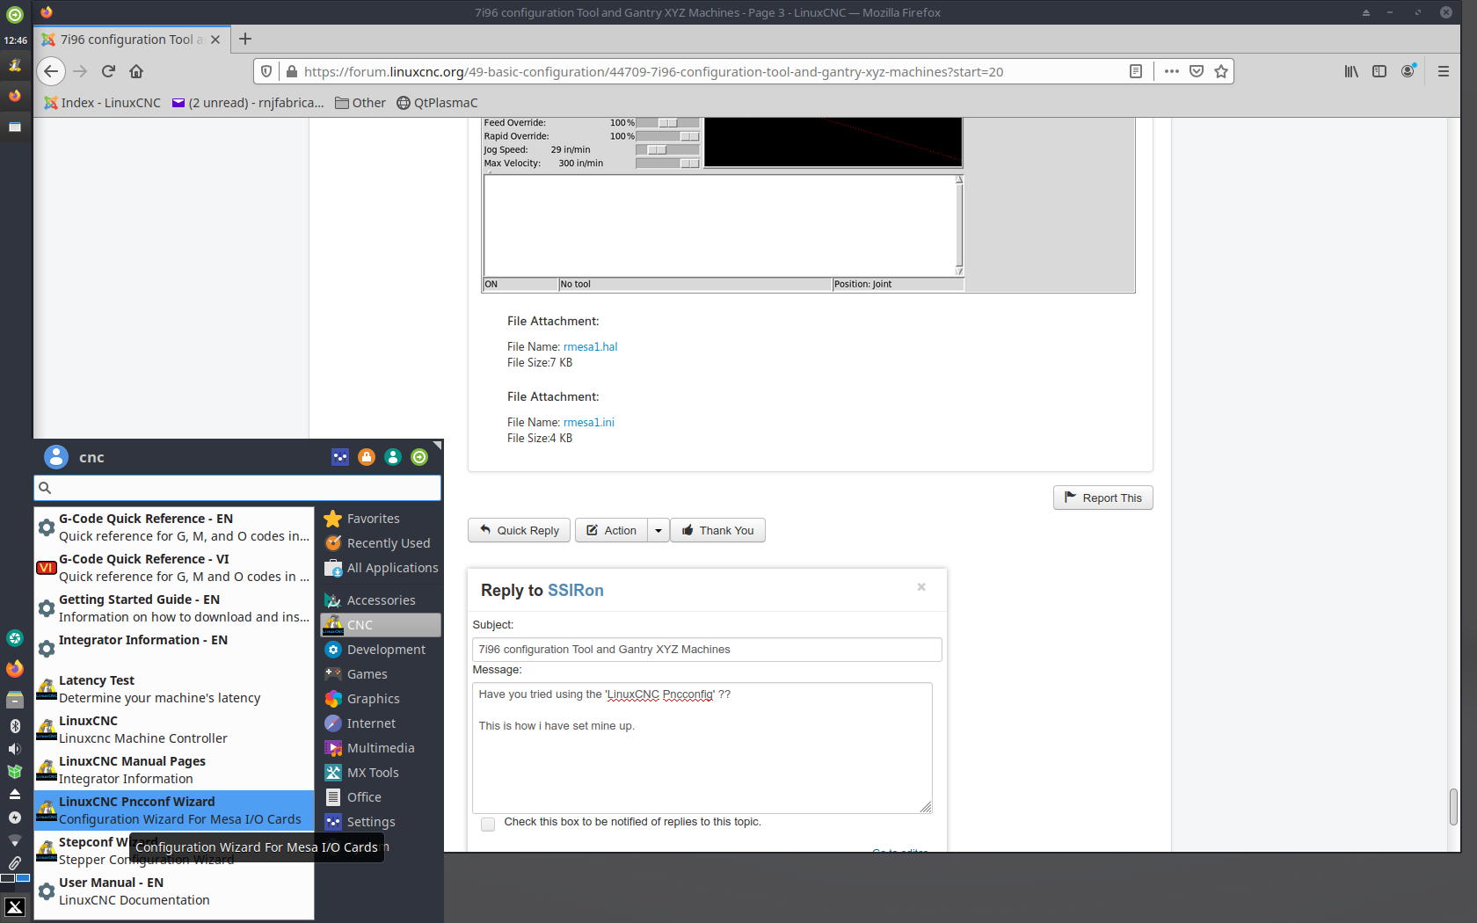Screen dimensions: 1477x923
Task: Open the Multimedia category
Action: (381, 748)
